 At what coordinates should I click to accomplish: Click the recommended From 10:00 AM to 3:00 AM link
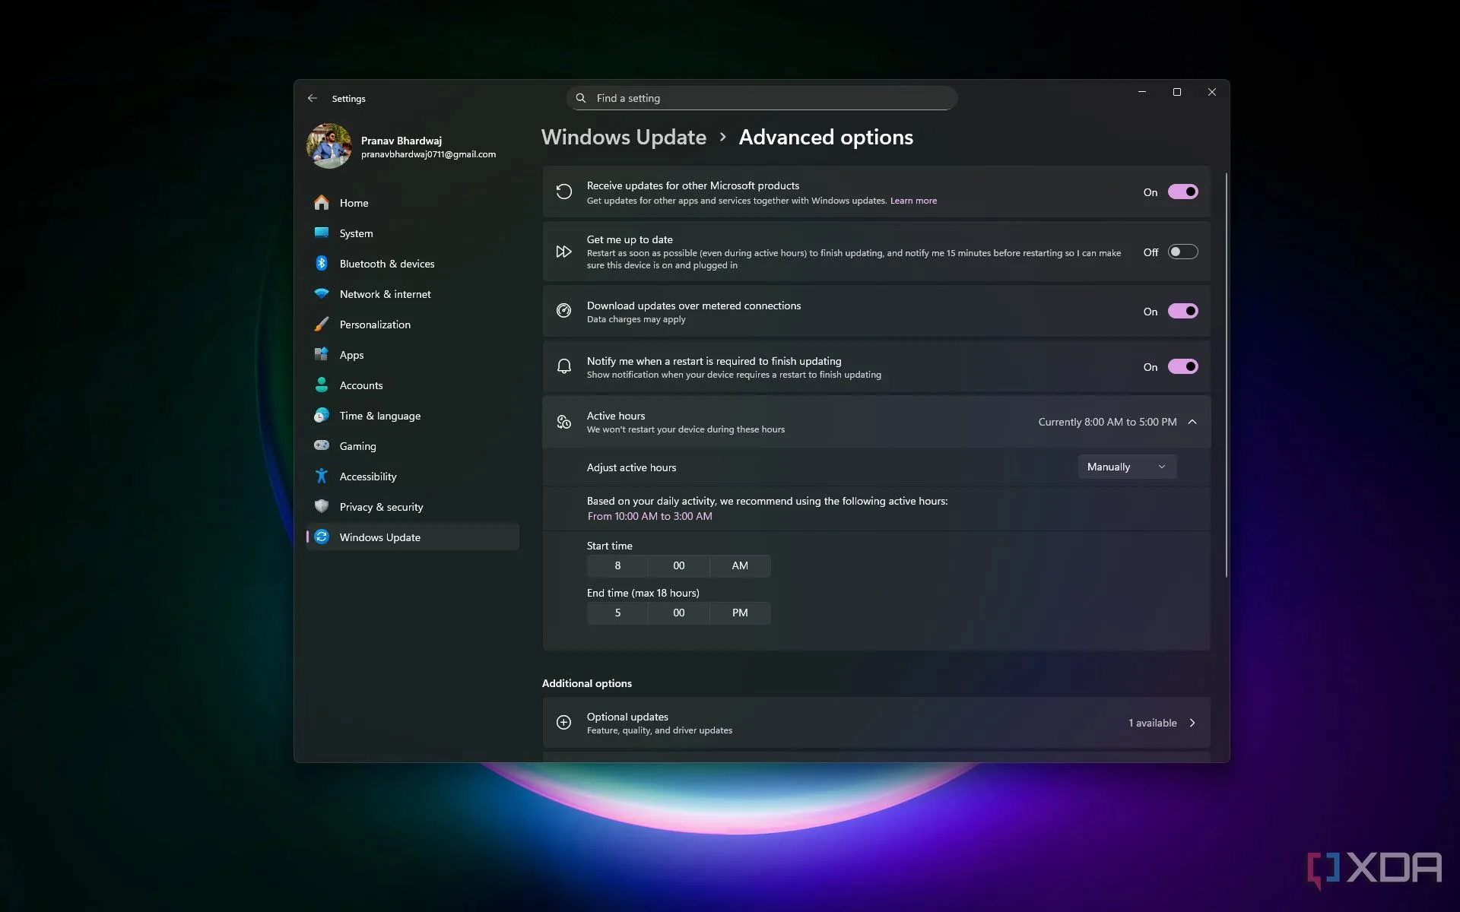[x=650, y=516]
